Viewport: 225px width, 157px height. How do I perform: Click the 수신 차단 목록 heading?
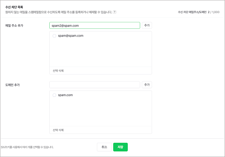(x=14, y=7)
